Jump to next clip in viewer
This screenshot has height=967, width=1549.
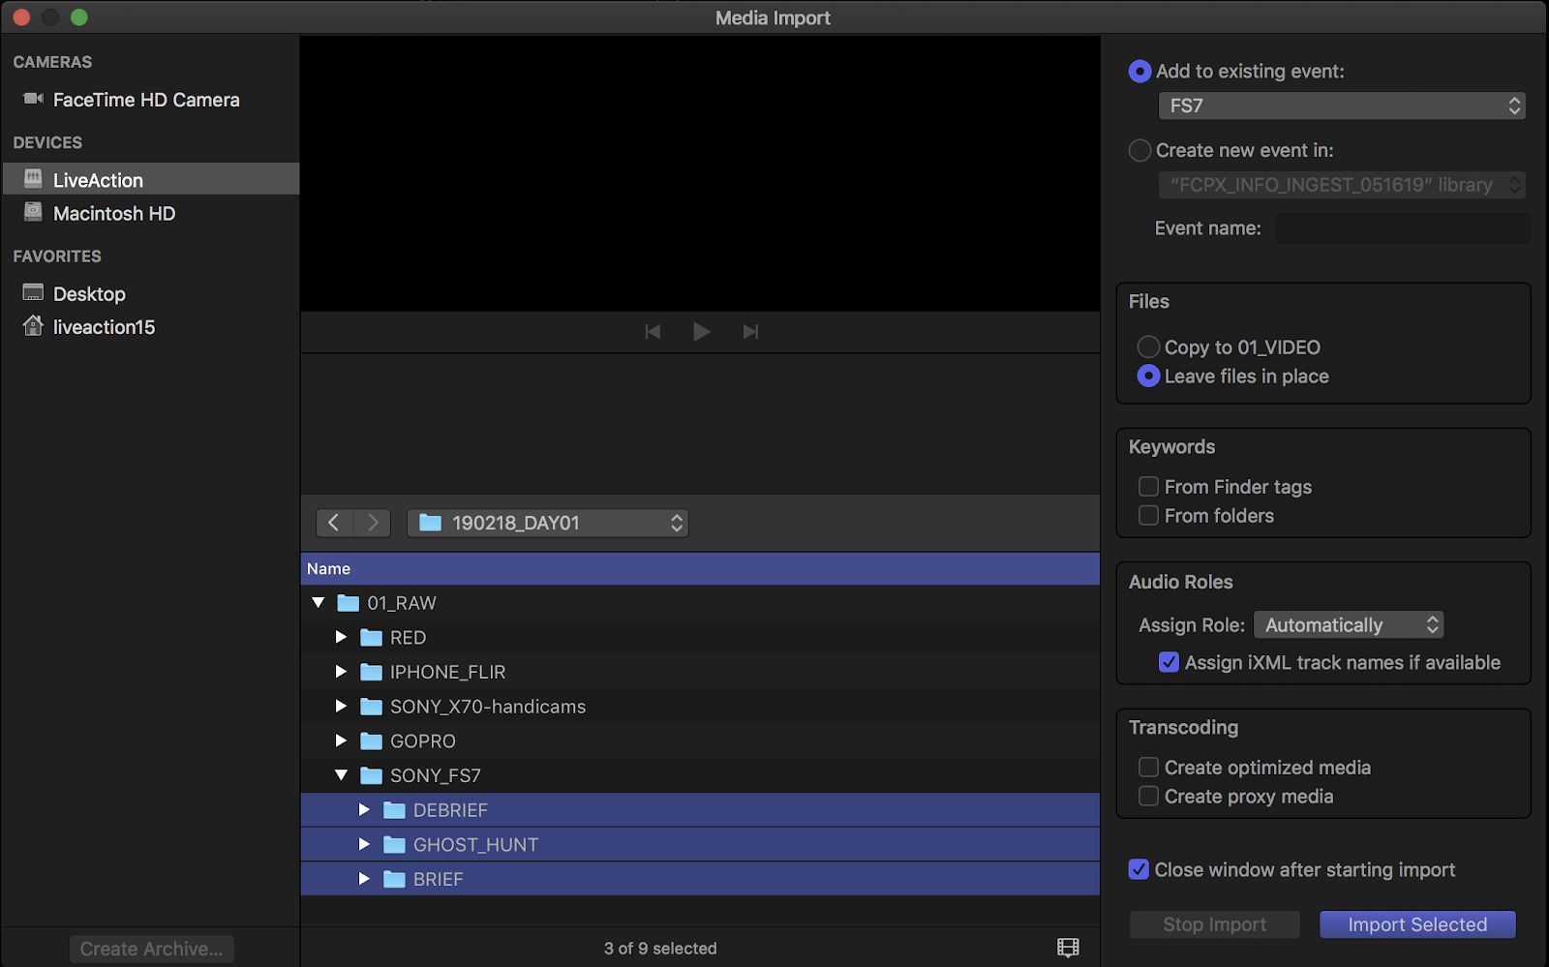(x=750, y=332)
